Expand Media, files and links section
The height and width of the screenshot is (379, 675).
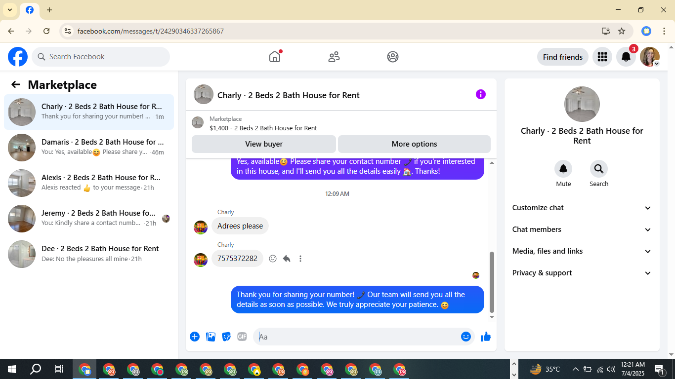click(582, 251)
